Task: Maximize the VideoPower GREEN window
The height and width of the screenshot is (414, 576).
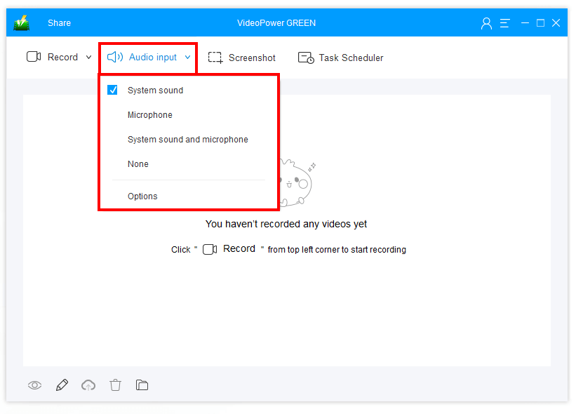Action: pos(540,22)
